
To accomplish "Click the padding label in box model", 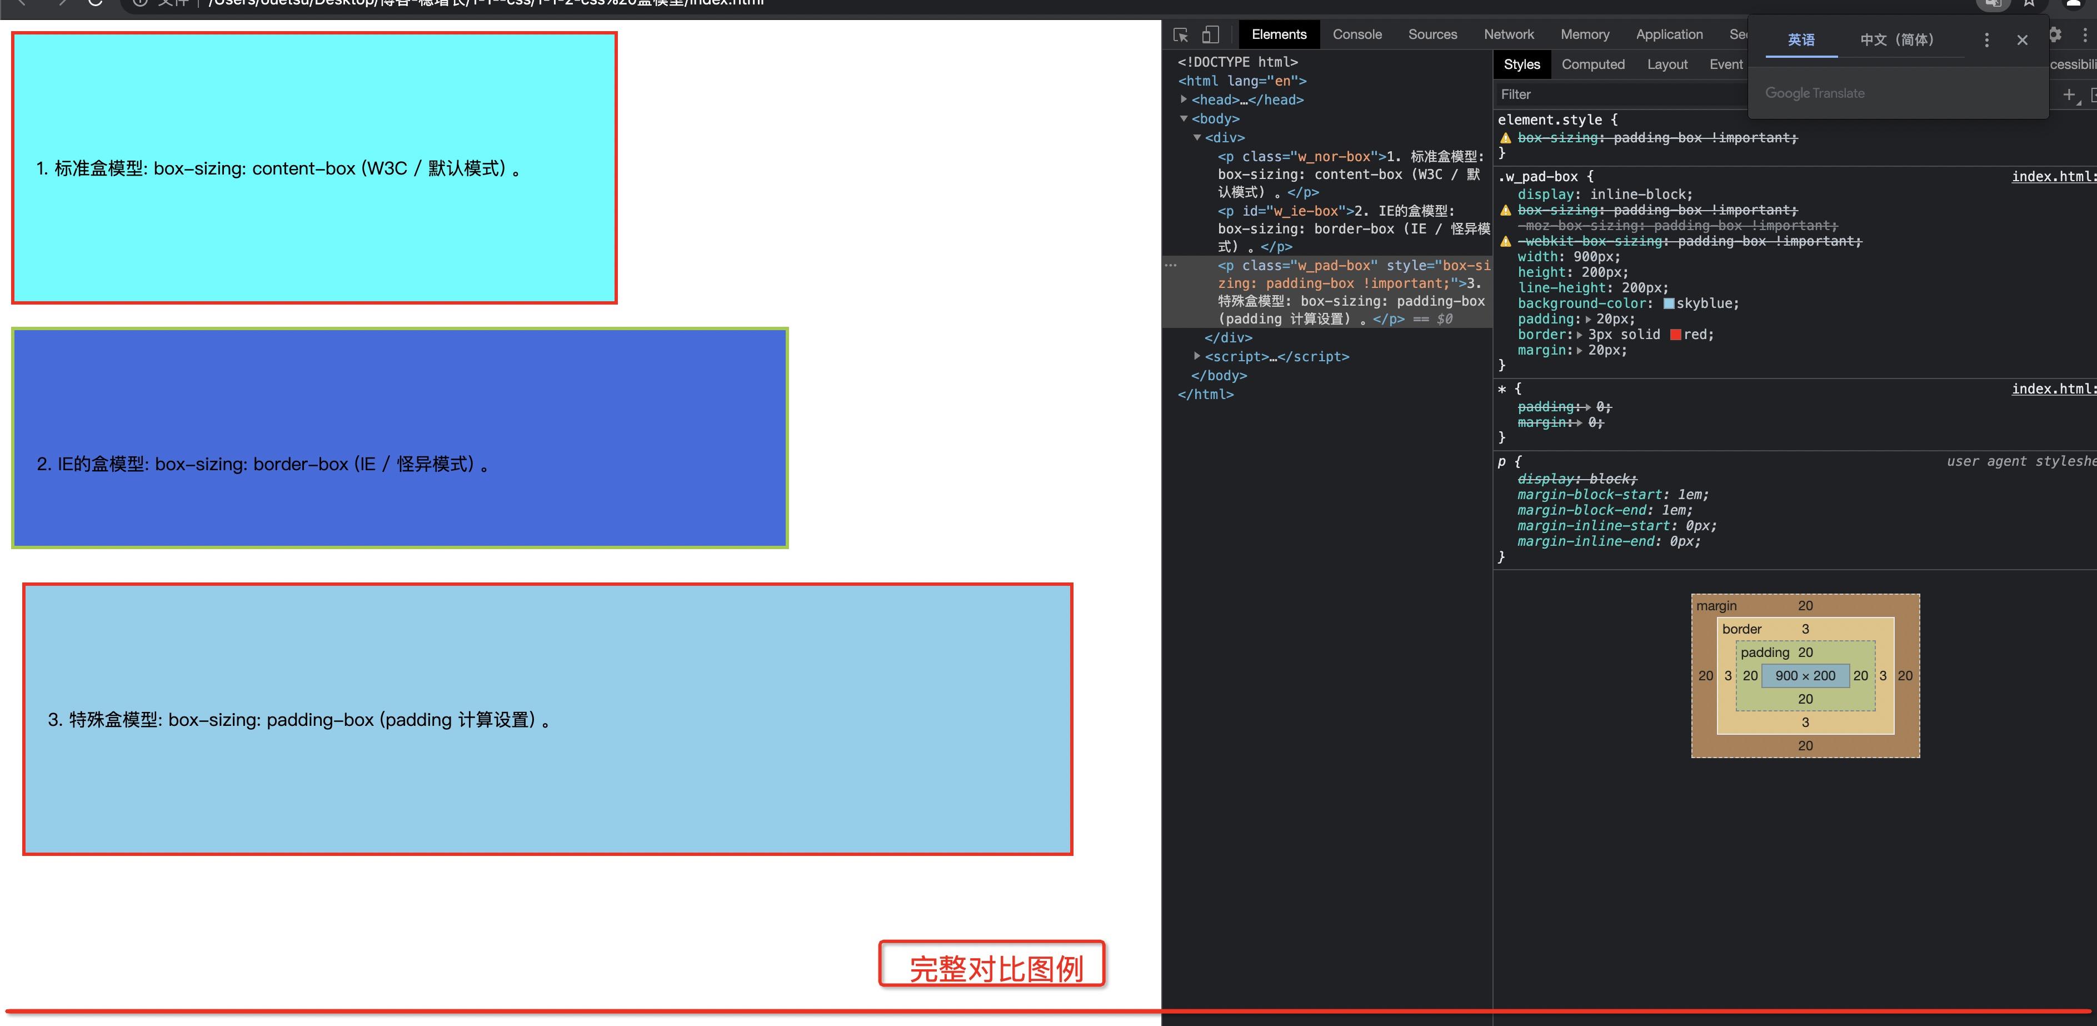I will tap(1765, 653).
